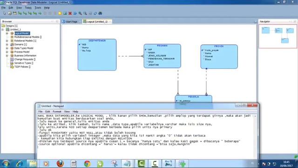Click the Notepad vertical scrollbar
Image resolution: width=298 pixels, height=168 pixels.
pos(256,137)
